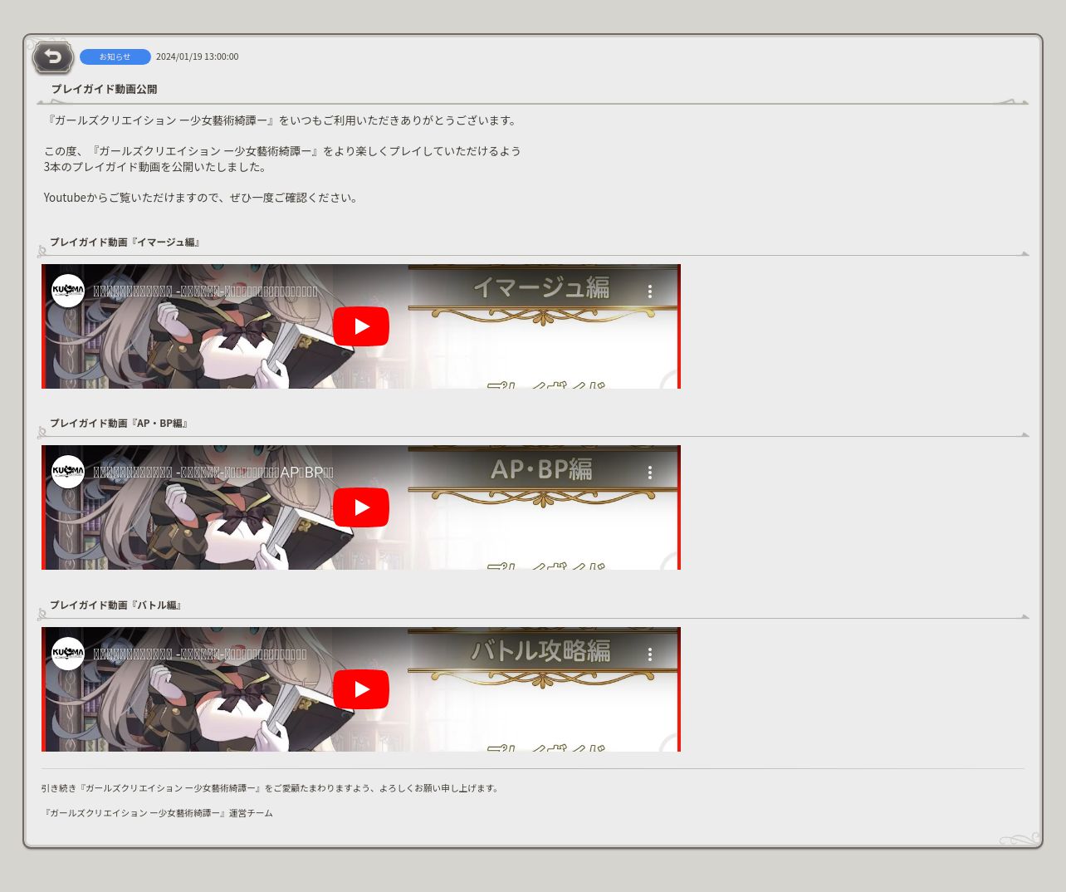Click KUMA channel avatar on バトル攻略編 video
The image size is (1066, 892).
(68, 654)
